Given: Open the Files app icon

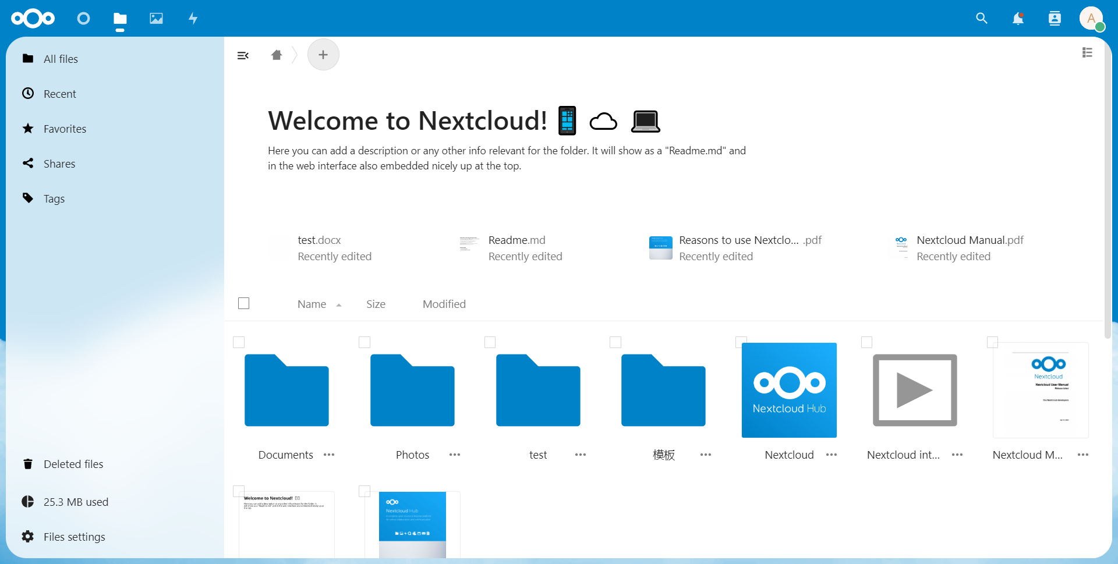Looking at the screenshot, I should (x=120, y=19).
